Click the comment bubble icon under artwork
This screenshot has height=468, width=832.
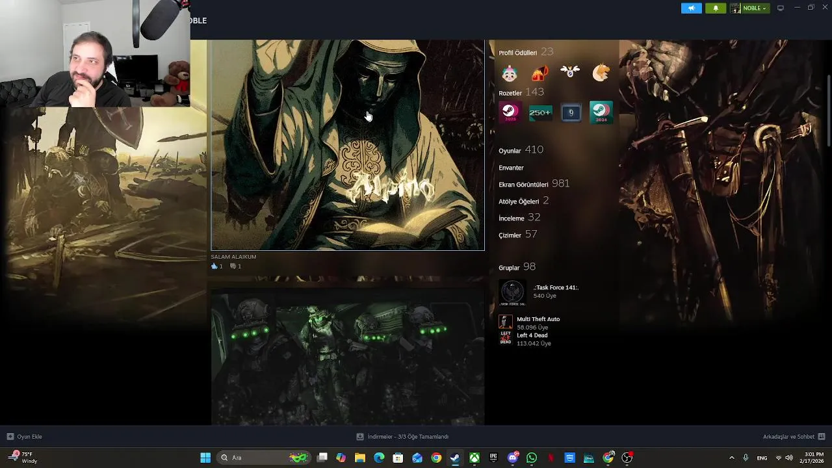tap(233, 266)
